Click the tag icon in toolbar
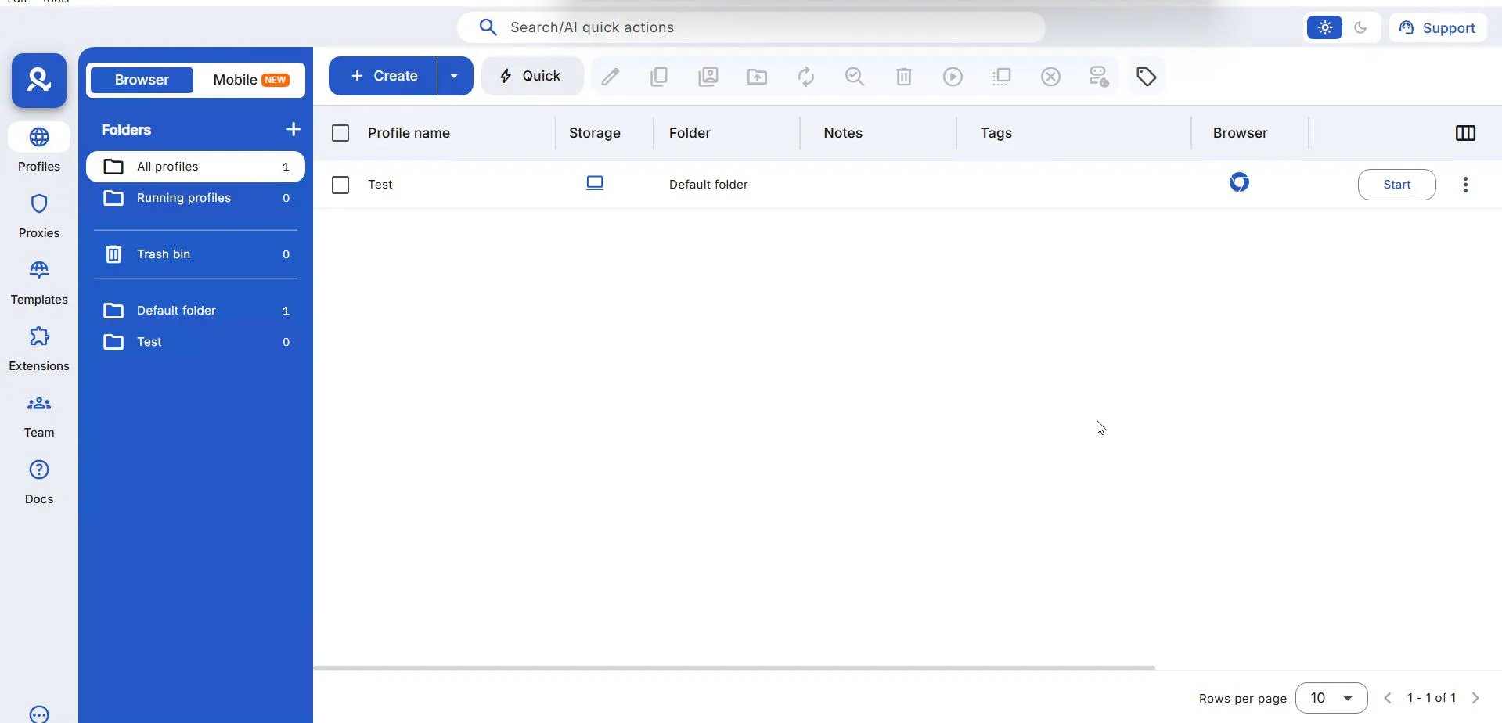The image size is (1502, 723). coord(1147,77)
